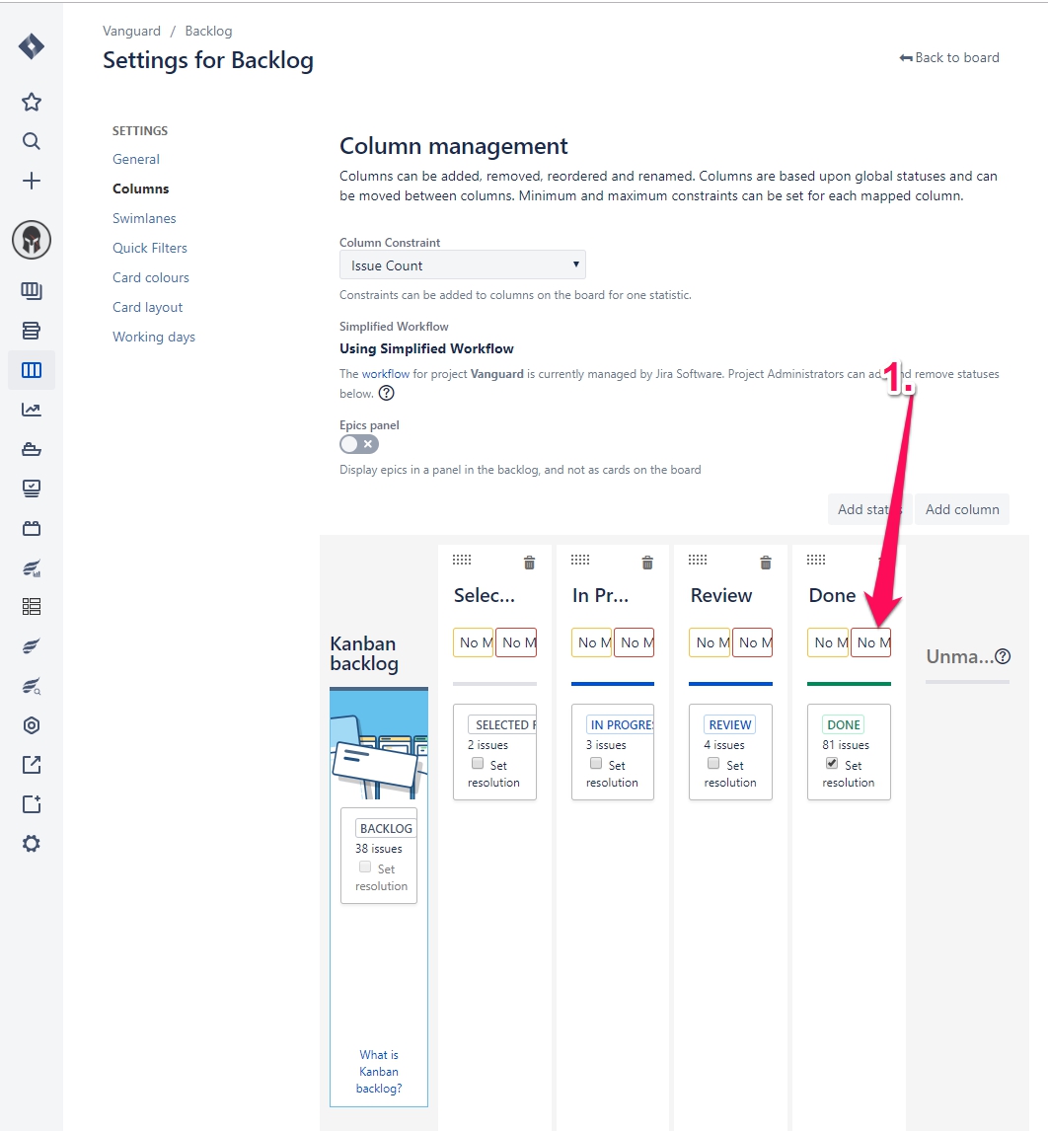Screen dimensions: 1048x1131
Task: Click In Progress column minimum constraint field
Action: (591, 642)
